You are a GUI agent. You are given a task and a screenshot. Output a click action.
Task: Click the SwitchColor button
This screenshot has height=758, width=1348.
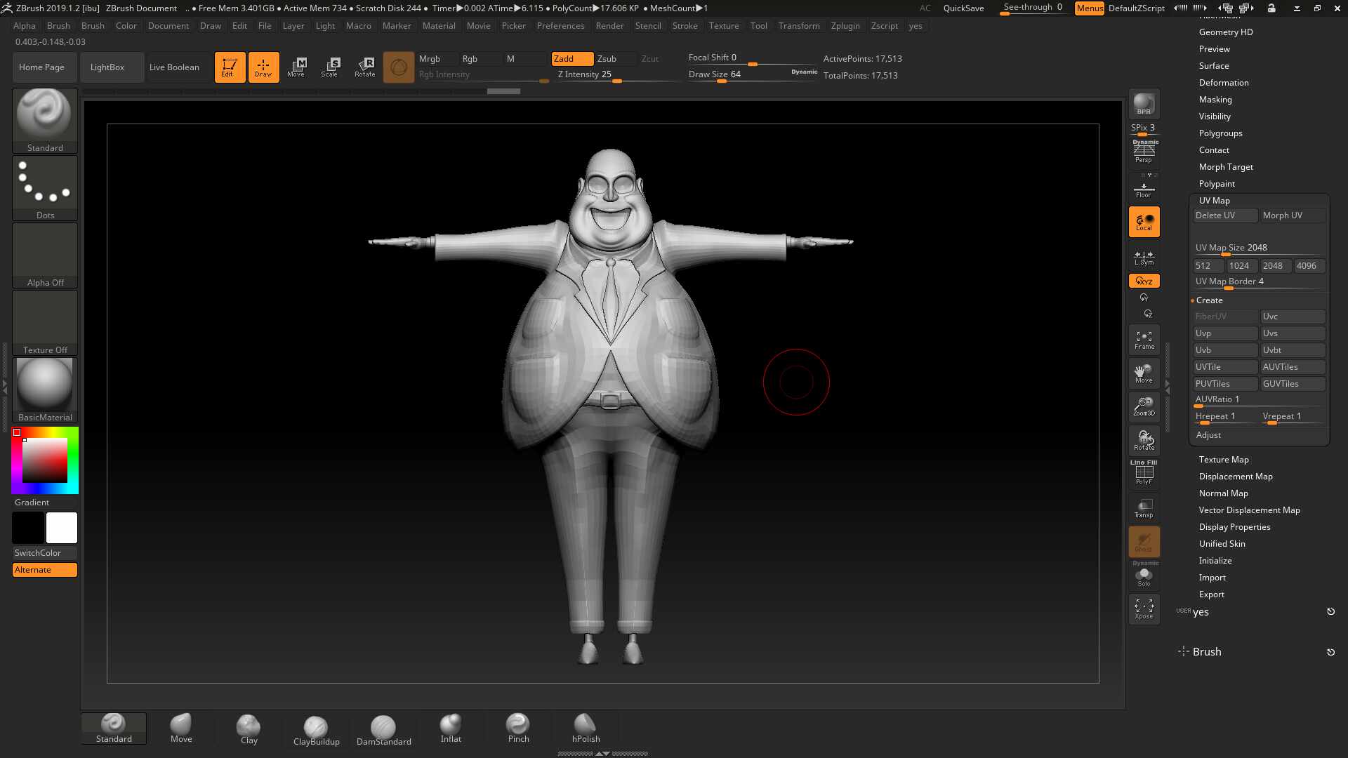click(45, 553)
